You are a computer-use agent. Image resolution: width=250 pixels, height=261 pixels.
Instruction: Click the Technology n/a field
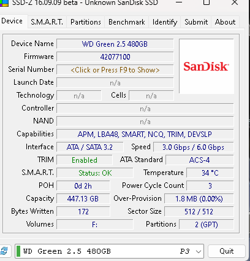(79, 96)
